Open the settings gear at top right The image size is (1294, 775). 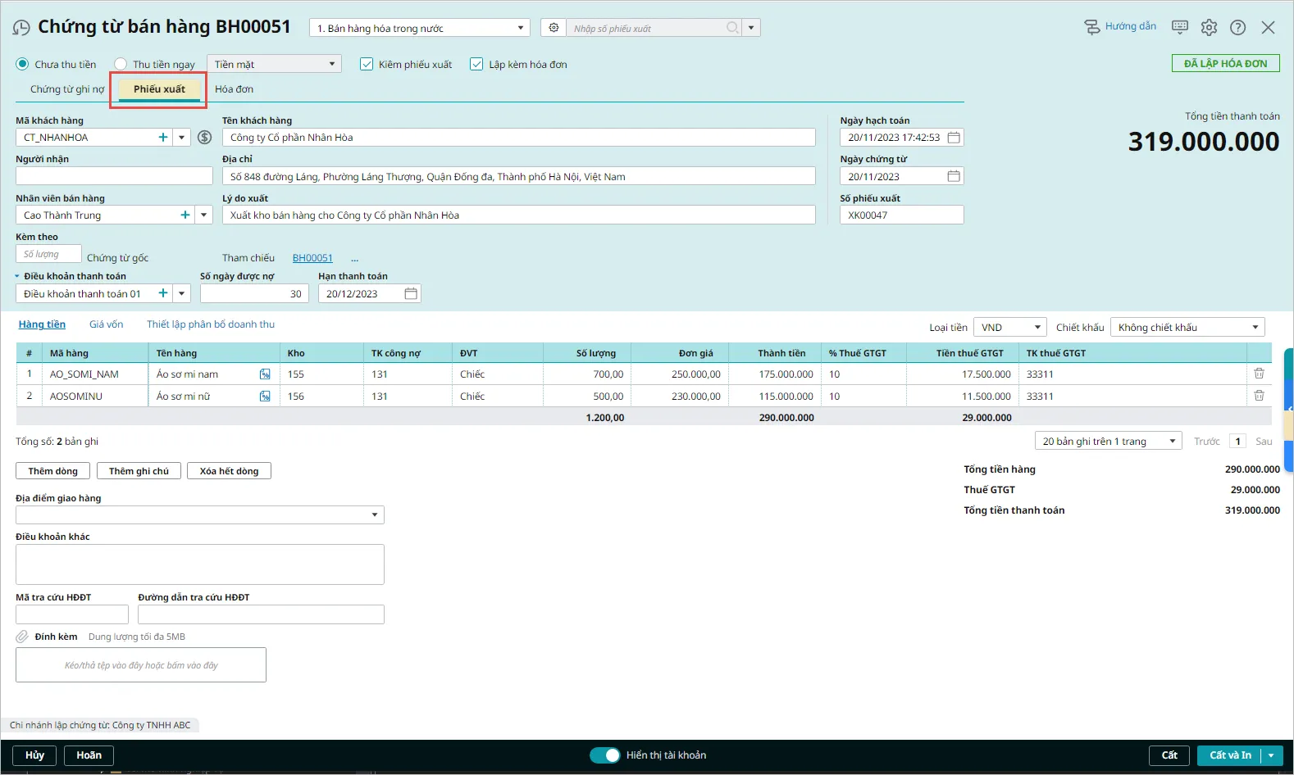(x=1209, y=27)
